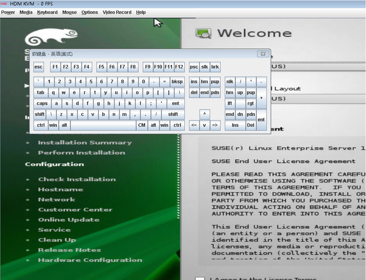This screenshot has width=366, height=280.
Task: Toggle the caps lock key
Action: click(42, 103)
